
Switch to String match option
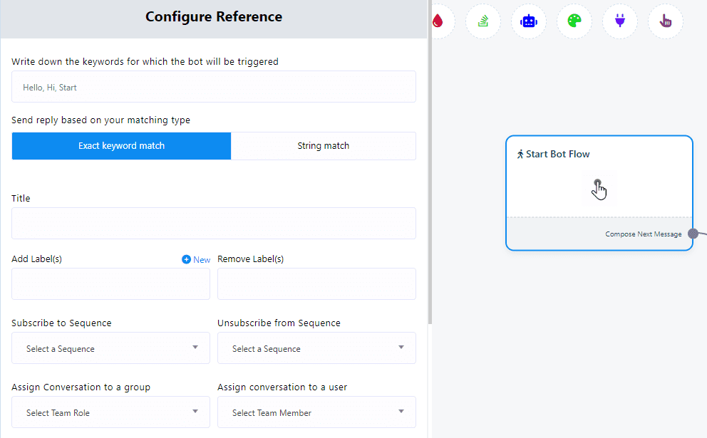(323, 146)
